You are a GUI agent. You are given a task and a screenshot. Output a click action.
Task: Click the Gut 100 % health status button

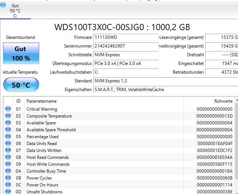21,53
